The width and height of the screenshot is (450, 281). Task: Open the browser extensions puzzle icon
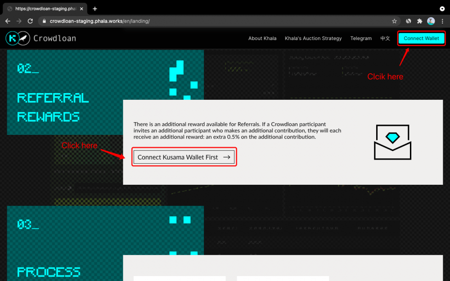pyautogui.click(x=419, y=21)
